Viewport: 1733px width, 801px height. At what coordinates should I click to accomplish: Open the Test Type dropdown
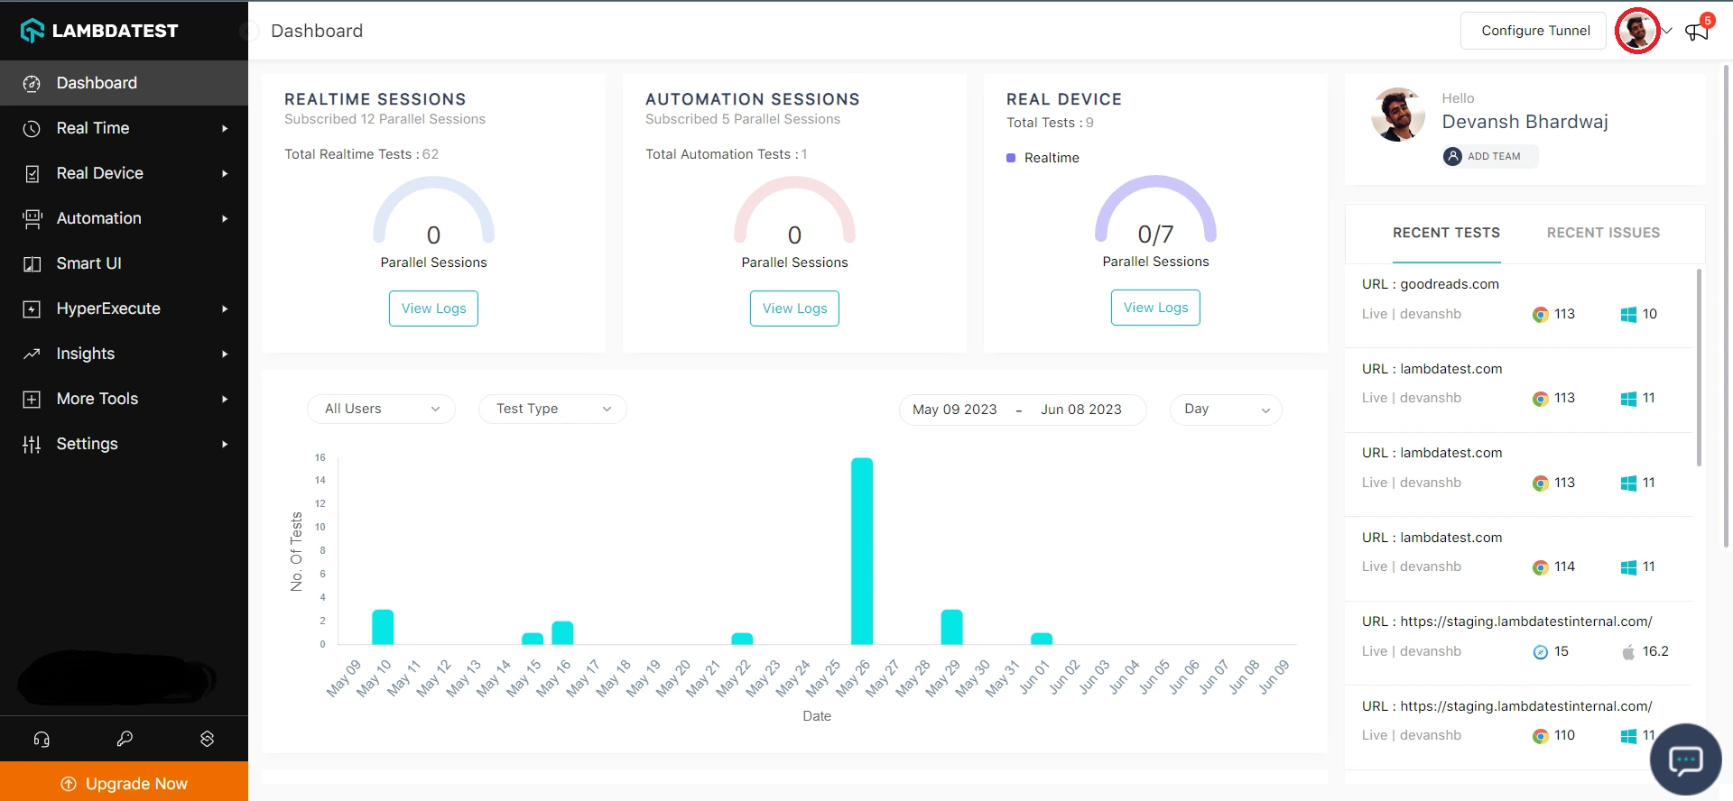(x=552, y=409)
